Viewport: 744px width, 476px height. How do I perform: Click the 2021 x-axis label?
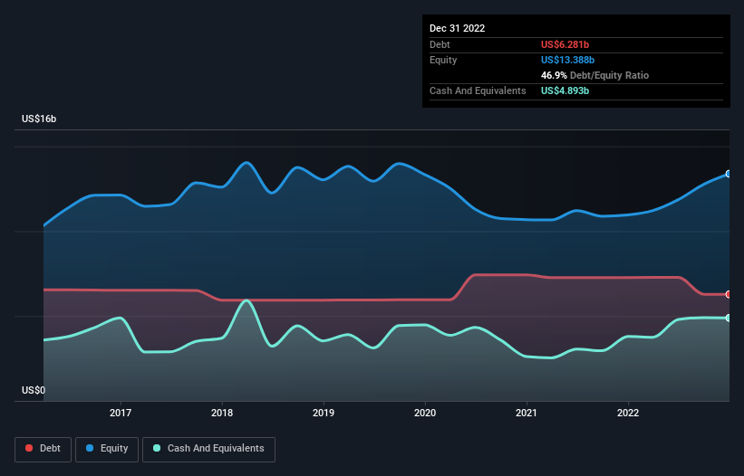pos(527,413)
